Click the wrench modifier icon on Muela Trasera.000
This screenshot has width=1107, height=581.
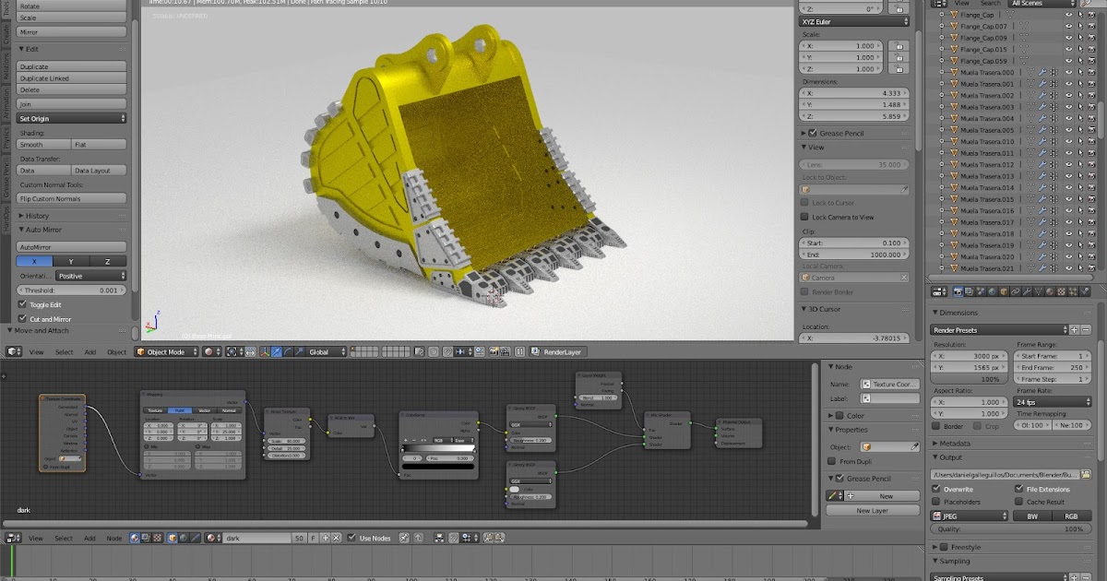click(1041, 72)
